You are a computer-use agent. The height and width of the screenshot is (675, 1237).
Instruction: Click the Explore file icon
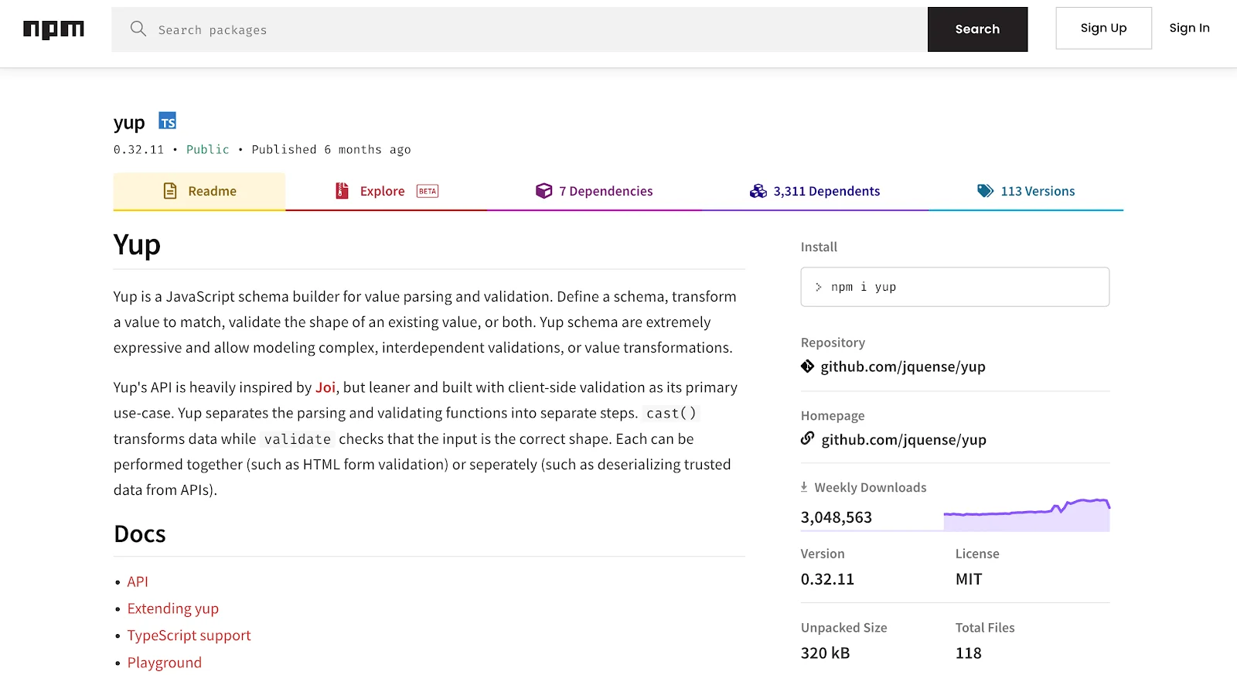[x=342, y=191]
